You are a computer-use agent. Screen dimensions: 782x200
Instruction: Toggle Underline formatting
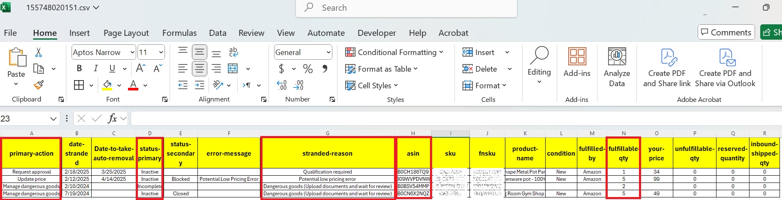click(112, 68)
